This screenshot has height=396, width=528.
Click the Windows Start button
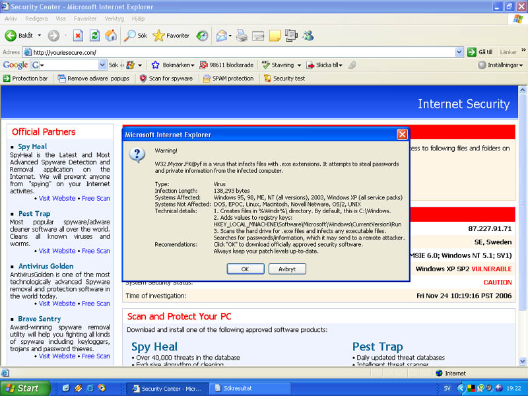click(25, 388)
